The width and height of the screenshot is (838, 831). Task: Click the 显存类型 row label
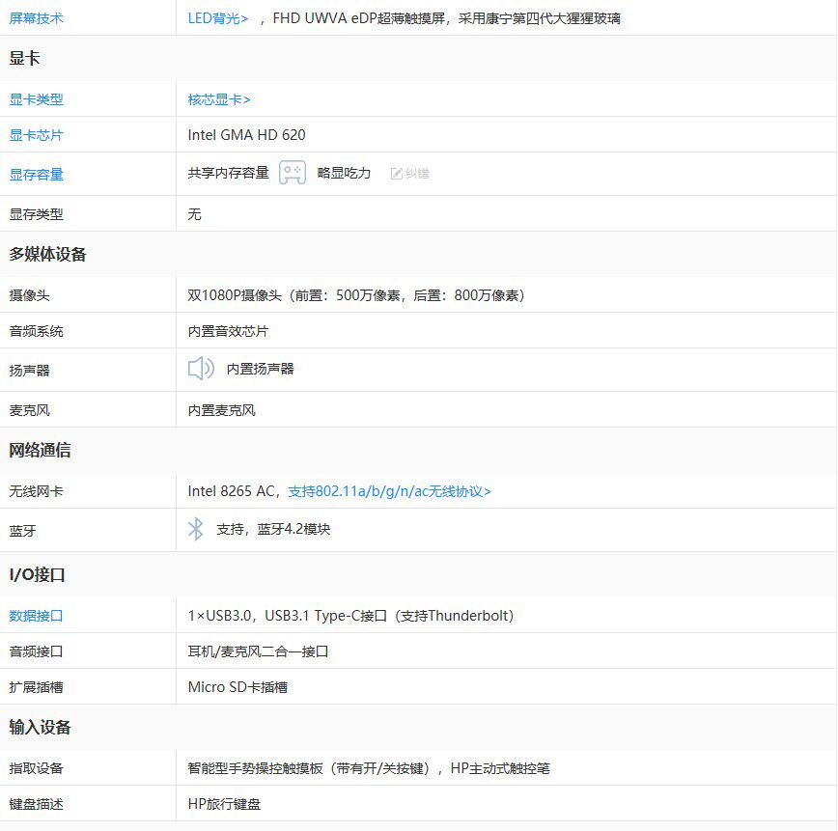click(x=36, y=214)
